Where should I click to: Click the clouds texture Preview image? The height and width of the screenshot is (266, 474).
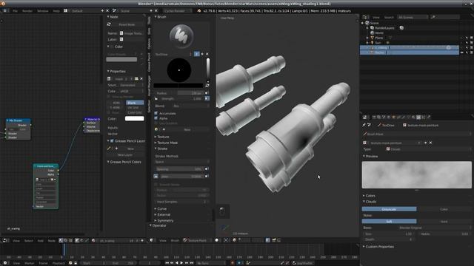(x=416, y=175)
